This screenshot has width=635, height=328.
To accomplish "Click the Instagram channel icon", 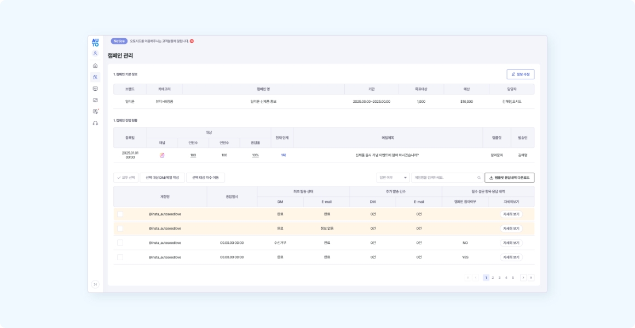I will [162, 155].
